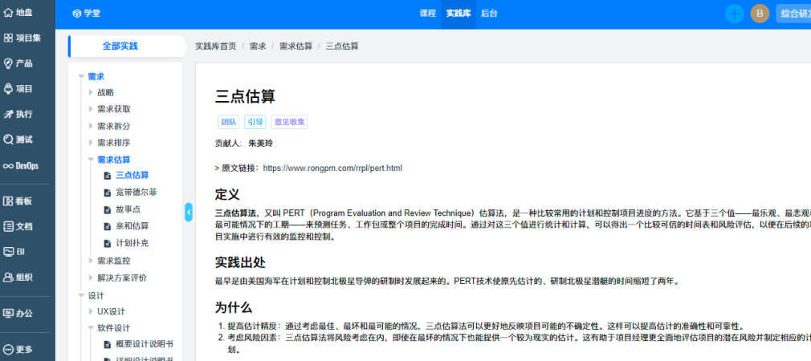The height and width of the screenshot is (361, 811).
Task: Open the DevOps sidebar icon
Action: coord(9,165)
